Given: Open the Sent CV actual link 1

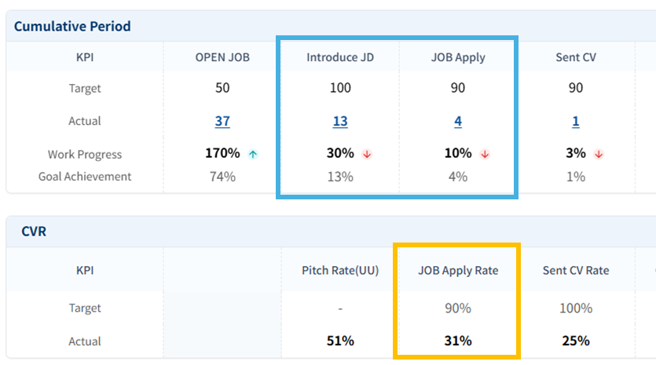Looking at the screenshot, I should tap(576, 121).
